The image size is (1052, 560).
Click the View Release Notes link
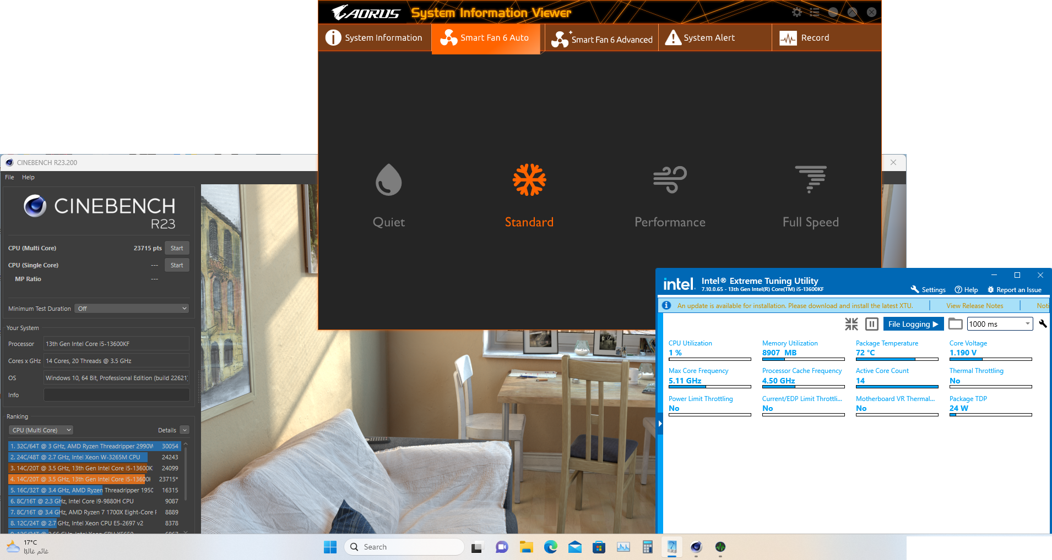tap(974, 306)
